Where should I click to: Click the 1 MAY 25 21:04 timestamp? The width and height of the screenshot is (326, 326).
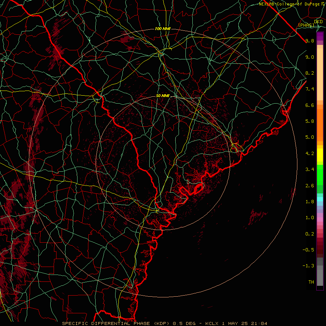(x=244, y=323)
